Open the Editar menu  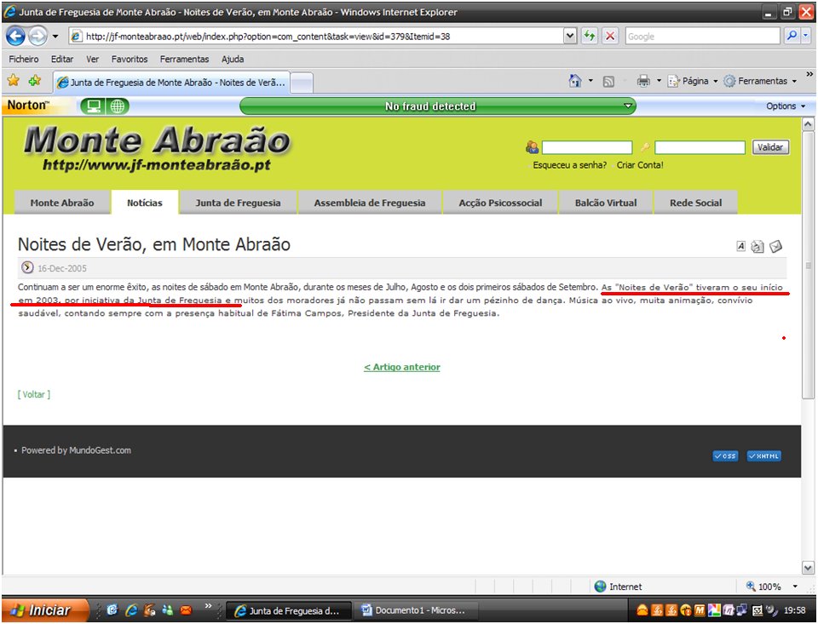(62, 59)
